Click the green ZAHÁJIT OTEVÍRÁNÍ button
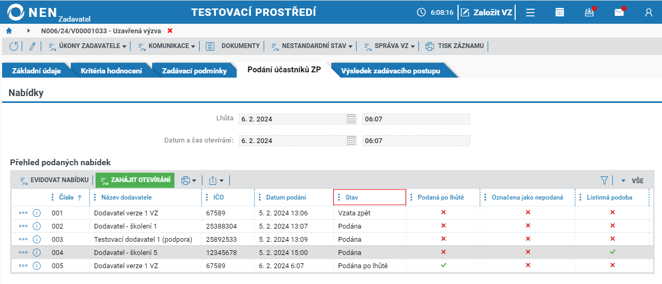Viewport: 662px width, 284px height. pyautogui.click(x=135, y=180)
